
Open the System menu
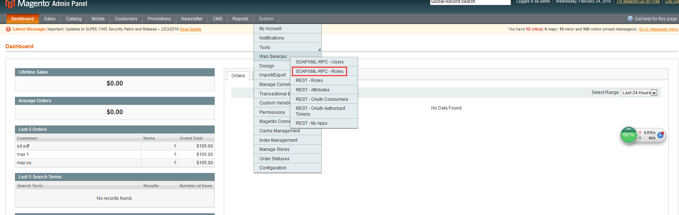click(266, 19)
